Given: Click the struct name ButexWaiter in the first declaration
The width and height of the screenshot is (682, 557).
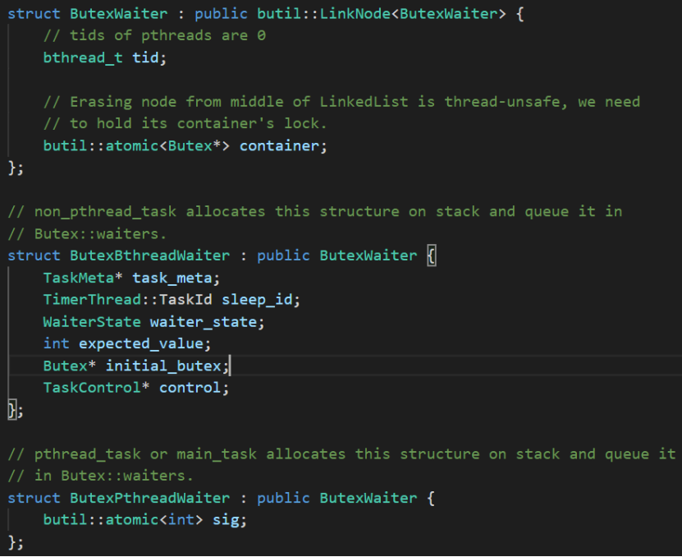Looking at the screenshot, I should [x=119, y=13].
